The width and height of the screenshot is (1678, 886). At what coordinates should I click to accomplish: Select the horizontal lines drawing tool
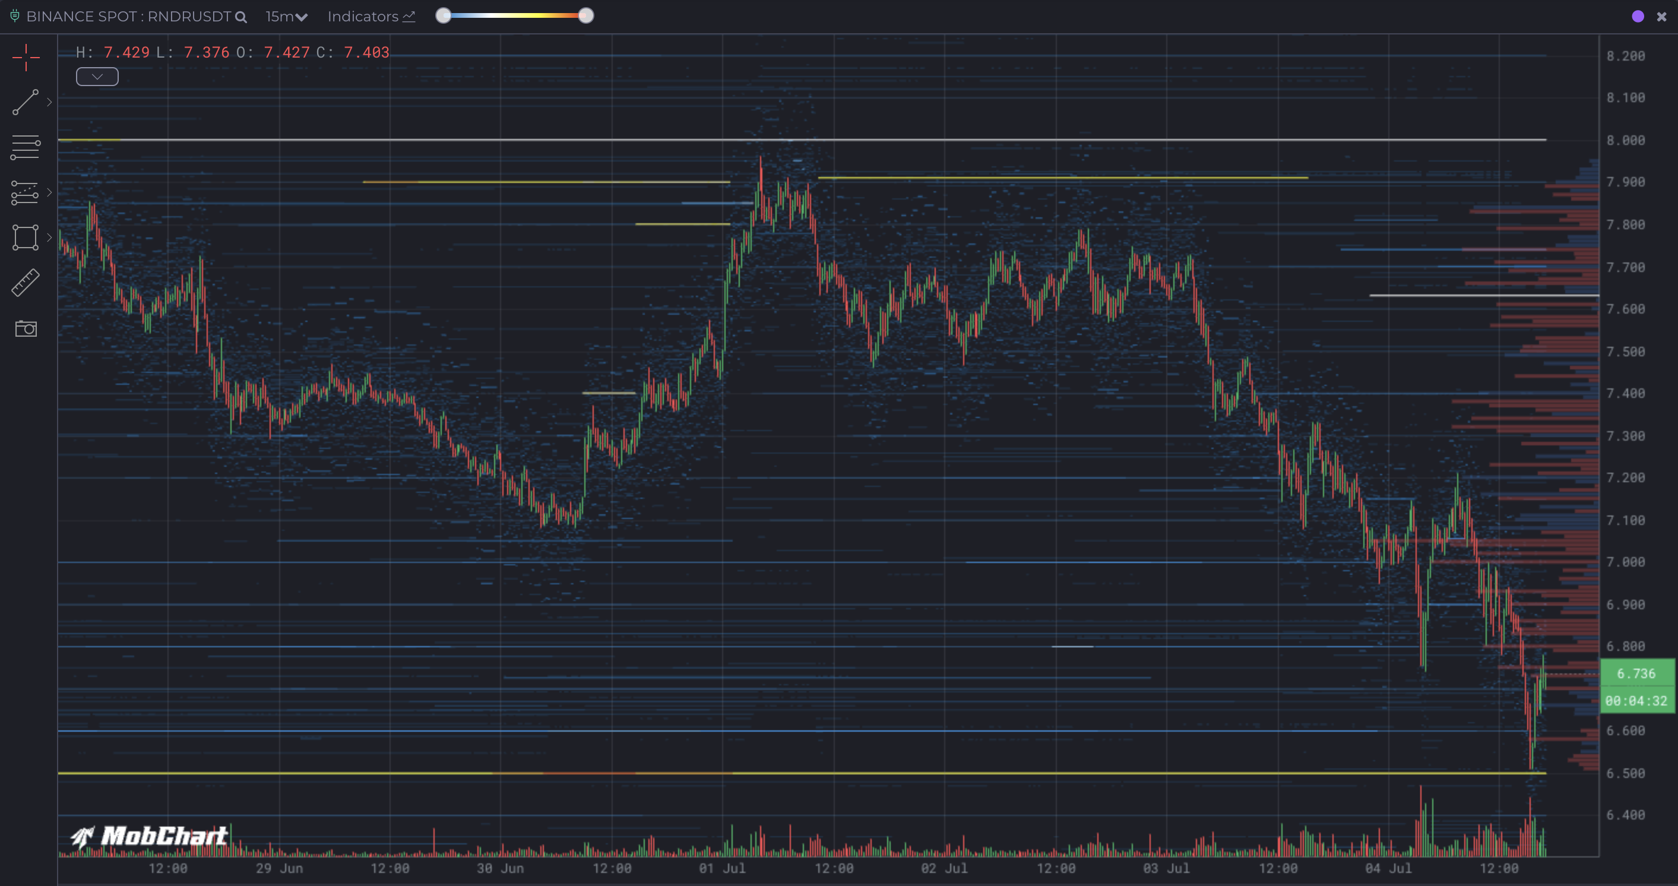pyautogui.click(x=25, y=147)
